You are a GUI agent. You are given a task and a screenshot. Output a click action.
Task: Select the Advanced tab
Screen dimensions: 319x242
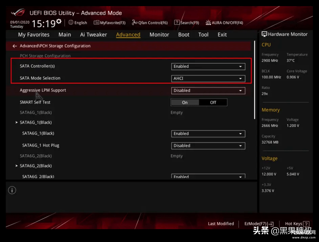(x=128, y=35)
